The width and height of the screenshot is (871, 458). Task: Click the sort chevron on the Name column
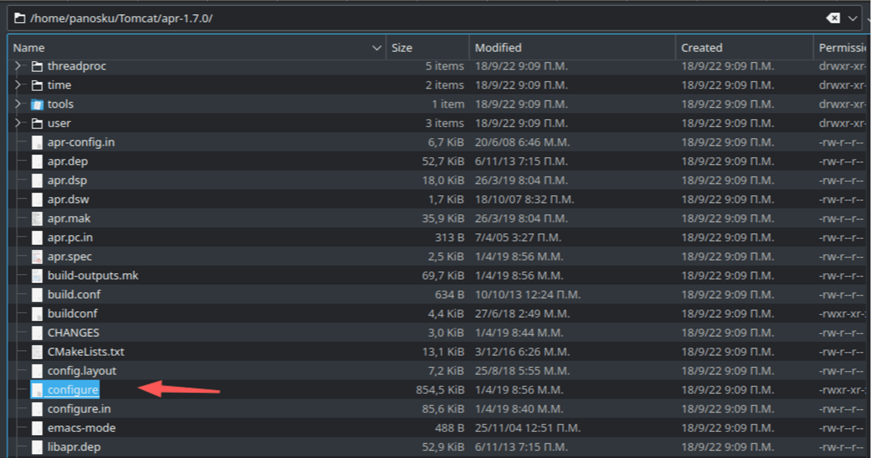tap(376, 48)
